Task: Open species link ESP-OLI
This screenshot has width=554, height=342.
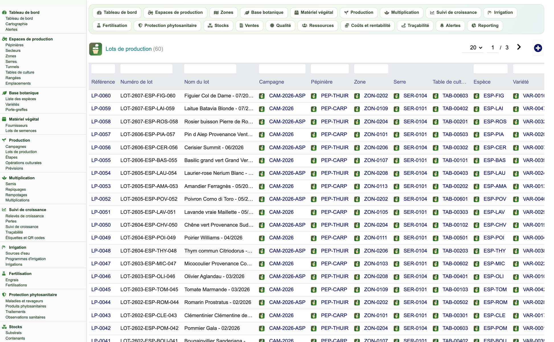Action: (x=493, y=276)
